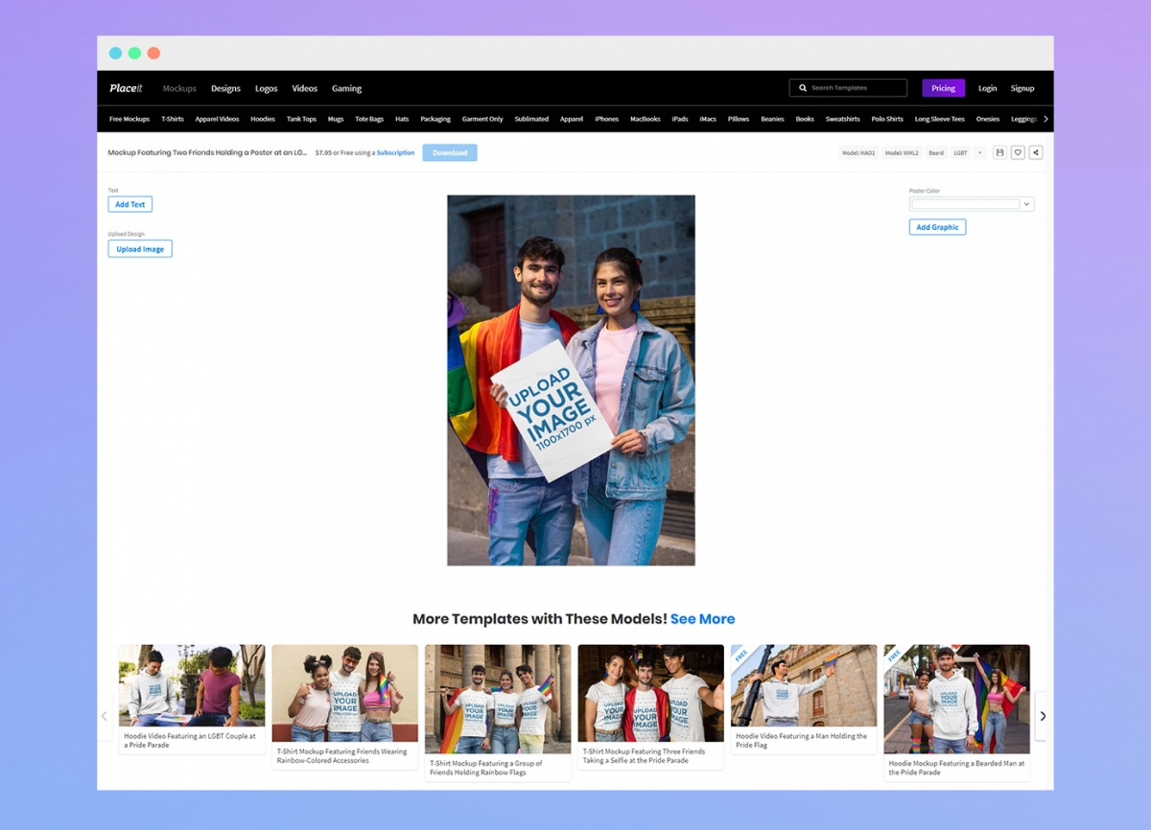
Task: Select the Hoodies category
Action: (x=263, y=119)
